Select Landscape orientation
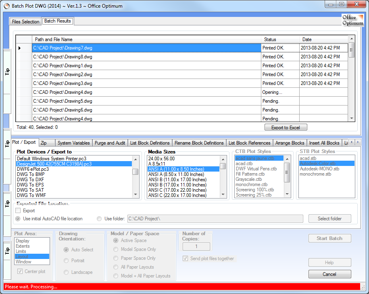Viewport: 369px width, 294px height. click(x=66, y=272)
